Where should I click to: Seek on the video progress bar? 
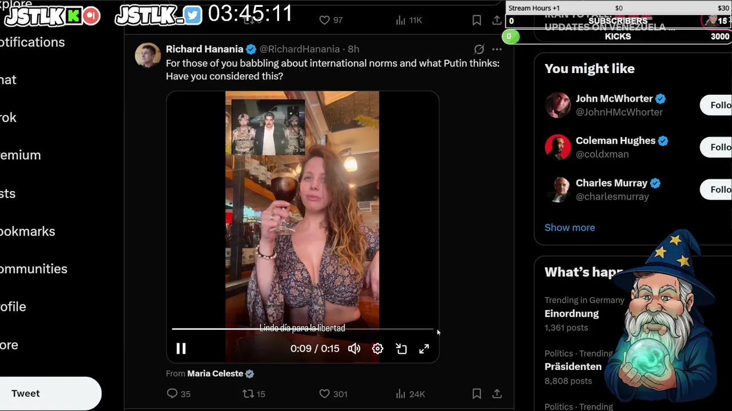303,329
